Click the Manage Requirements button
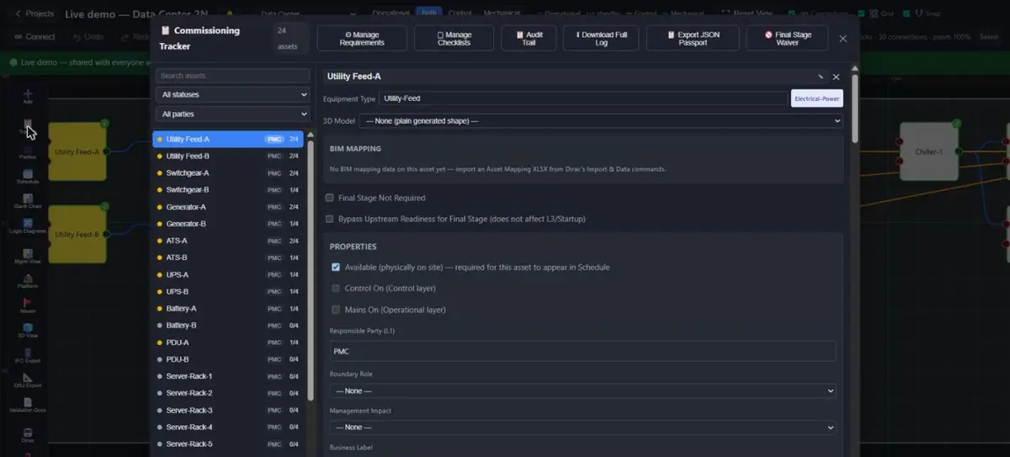Image resolution: width=1010 pixels, height=457 pixels. coord(362,38)
